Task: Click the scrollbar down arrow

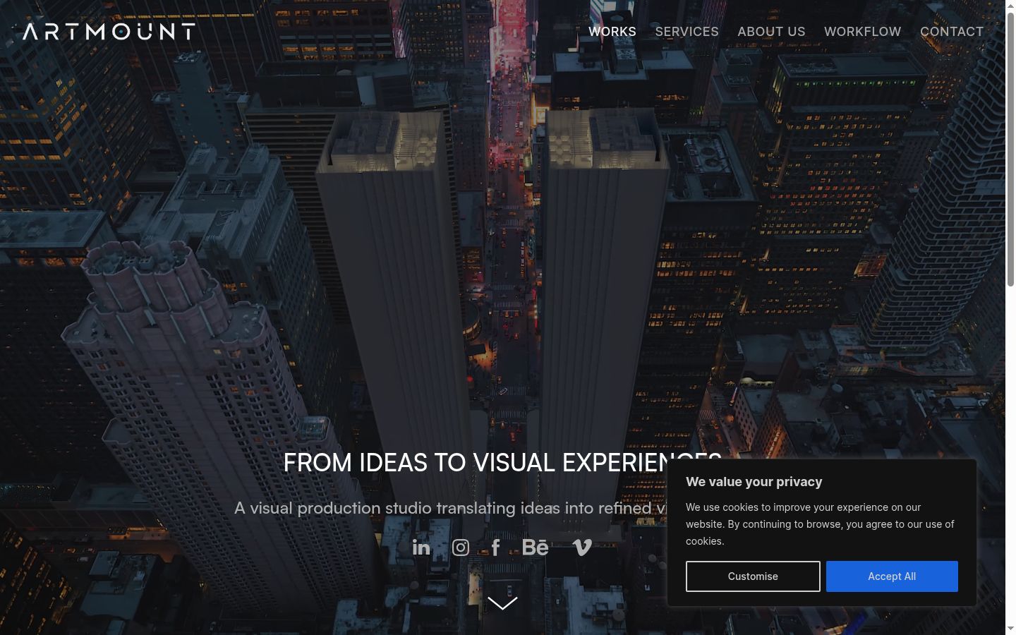Action: pyautogui.click(x=1010, y=629)
